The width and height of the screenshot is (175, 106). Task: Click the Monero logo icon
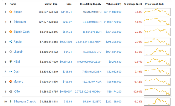pos(11,81)
